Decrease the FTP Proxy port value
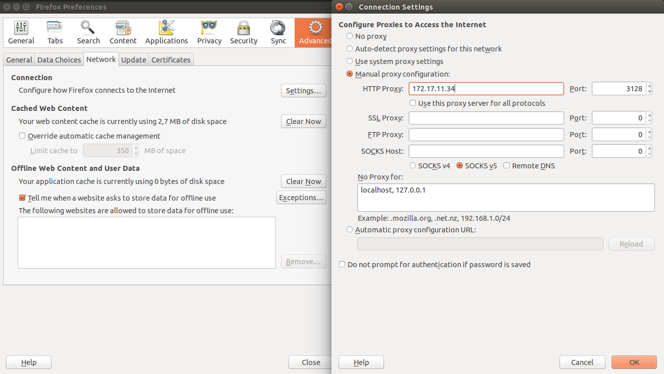Screen dimensions: 664x374 click(649, 138)
